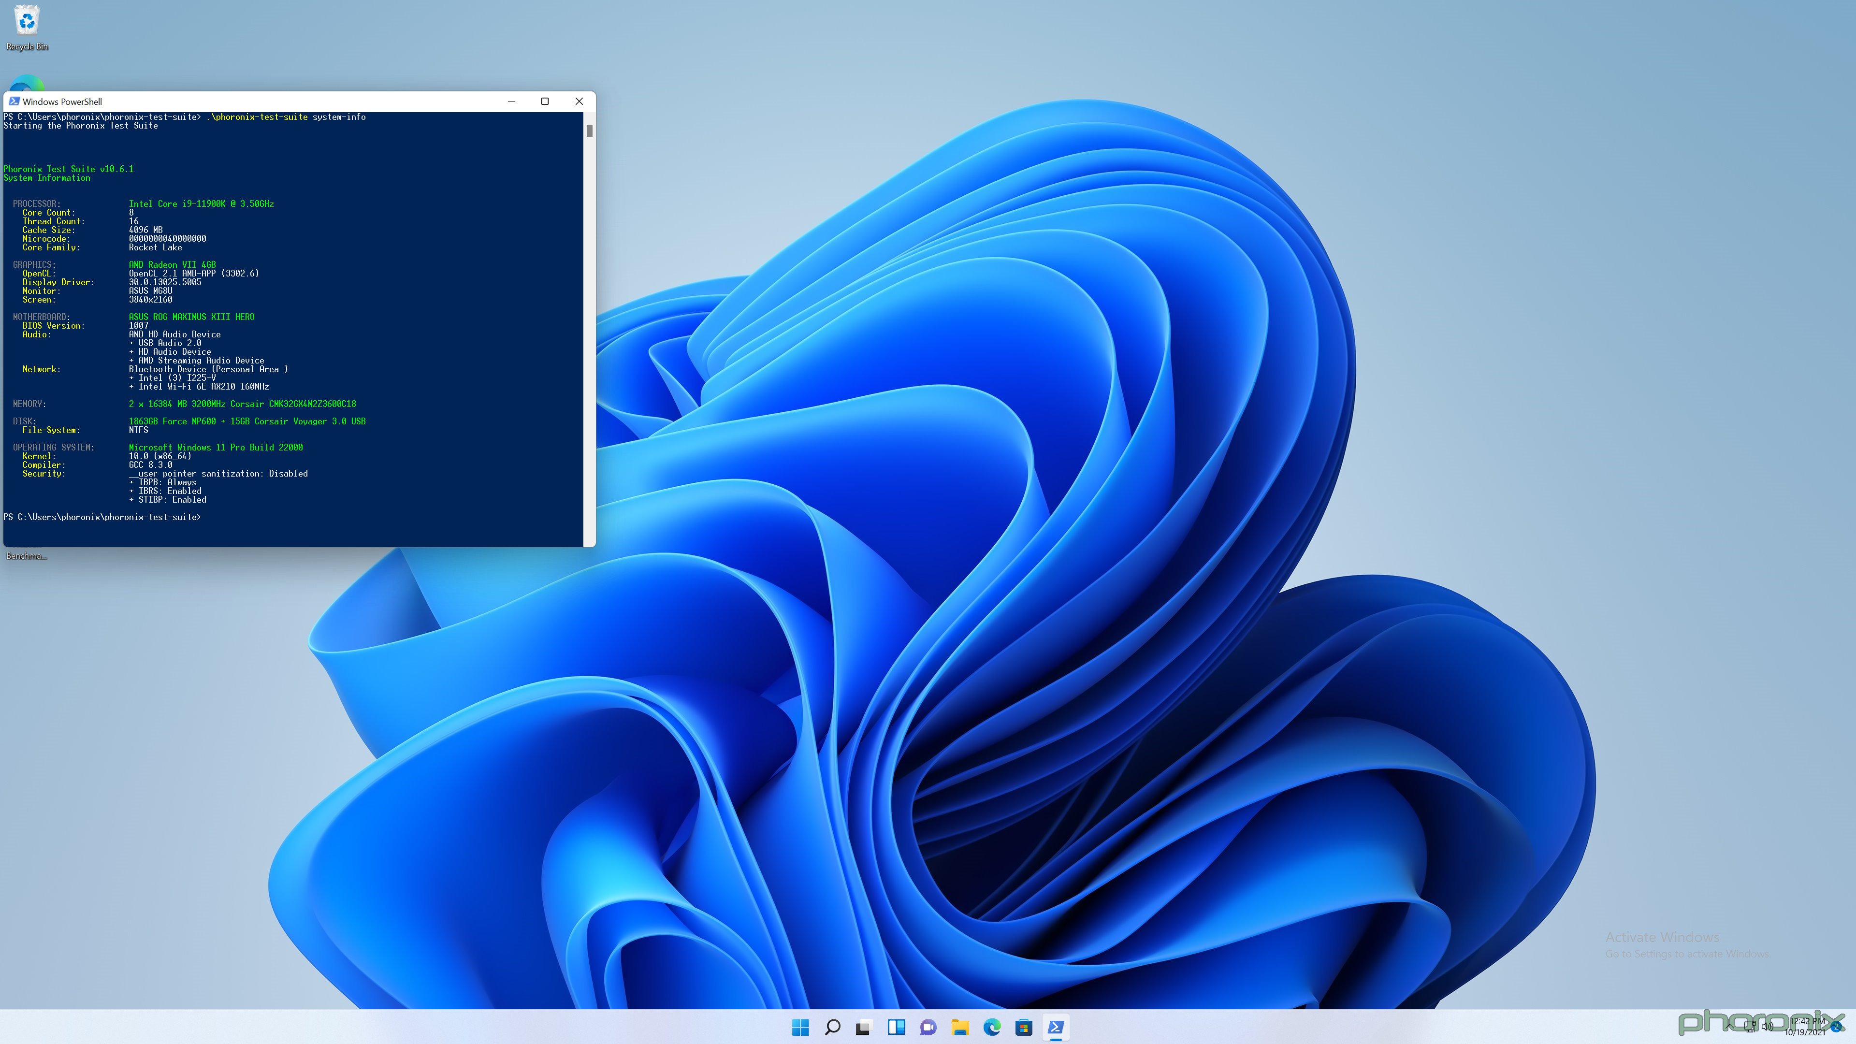Click 'Bluetooth Device (Personal Area )' line
The width and height of the screenshot is (1856, 1044).
click(x=208, y=369)
